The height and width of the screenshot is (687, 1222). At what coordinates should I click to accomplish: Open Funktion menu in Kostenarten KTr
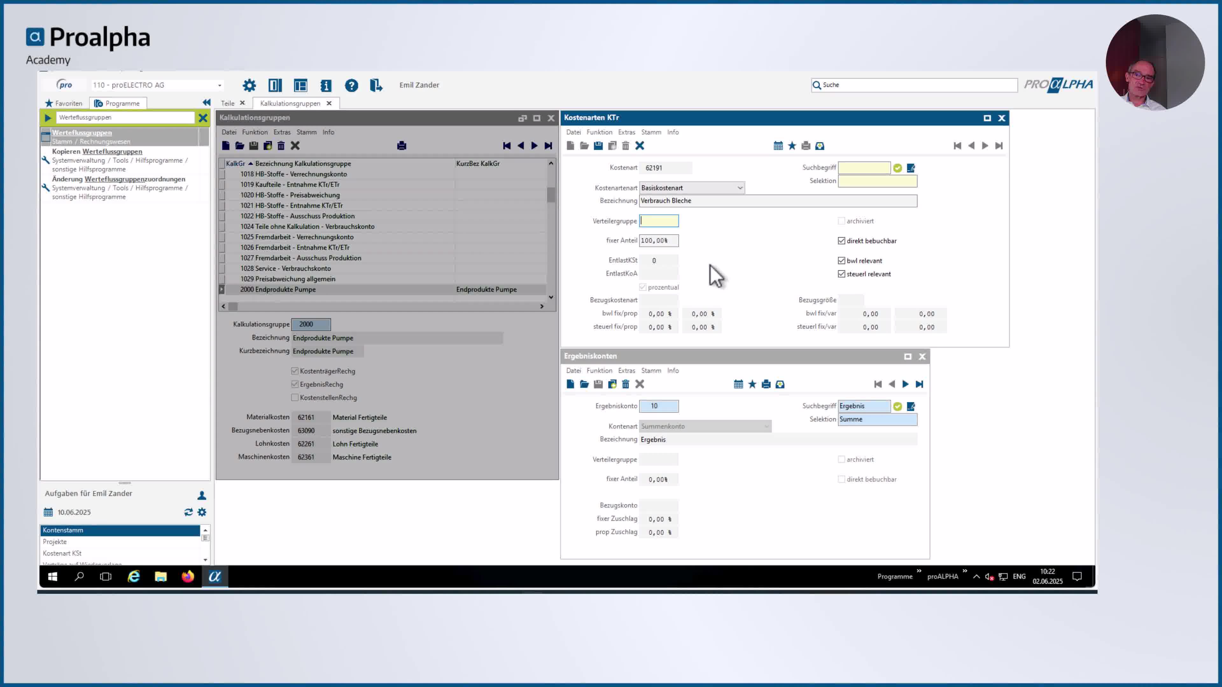(599, 132)
